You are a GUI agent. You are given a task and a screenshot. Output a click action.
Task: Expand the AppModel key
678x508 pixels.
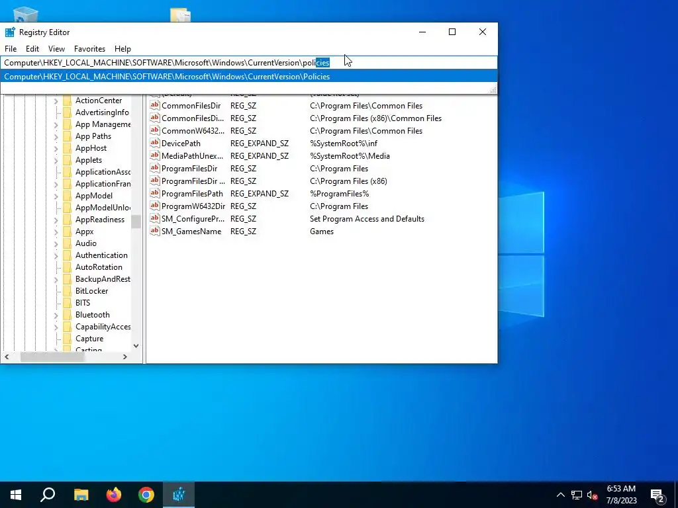[x=56, y=196]
